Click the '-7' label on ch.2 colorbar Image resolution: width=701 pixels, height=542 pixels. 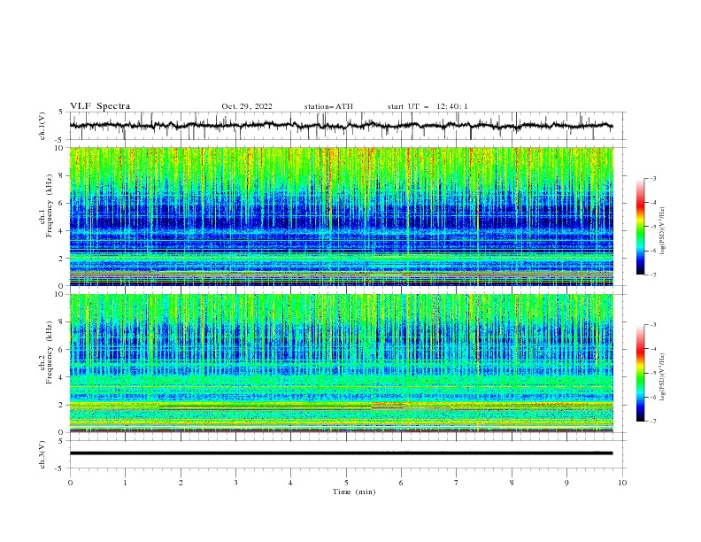(652, 421)
